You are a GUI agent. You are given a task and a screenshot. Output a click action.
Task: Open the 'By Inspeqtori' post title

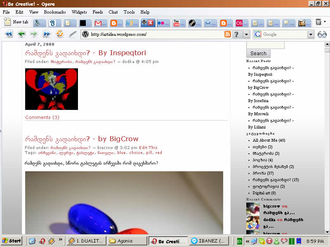tap(85, 53)
